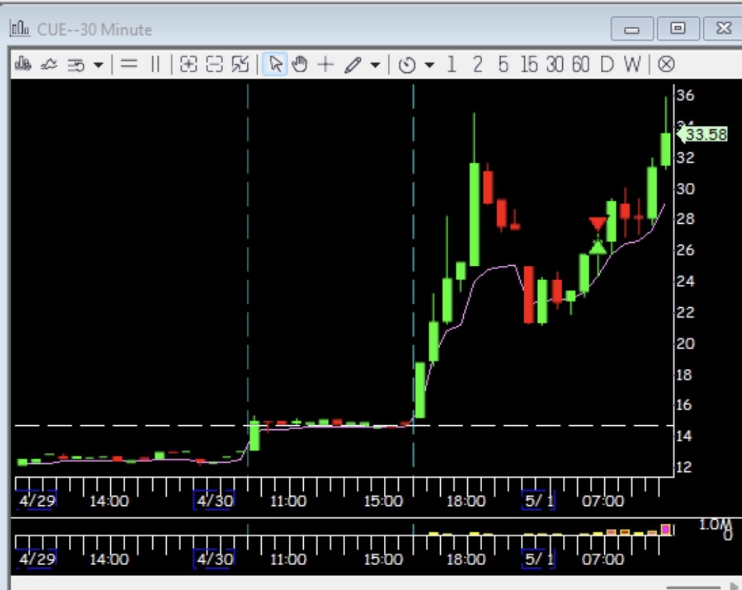Select the vertical line tool
This screenshot has width=742, height=590.
[155, 64]
